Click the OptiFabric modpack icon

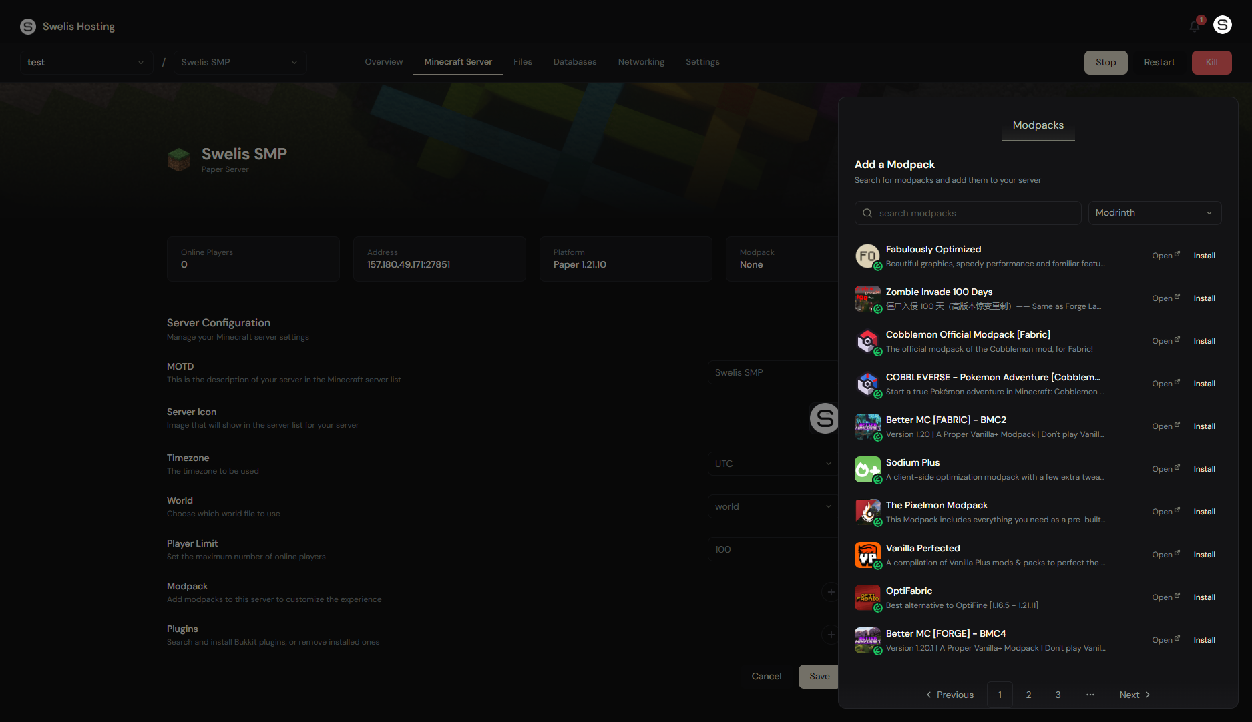[x=867, y=597]
